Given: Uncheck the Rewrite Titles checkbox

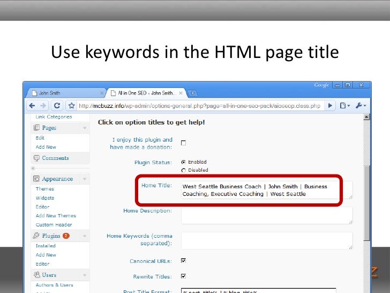Looking at the screenshot, I should (x=183, y=276).
